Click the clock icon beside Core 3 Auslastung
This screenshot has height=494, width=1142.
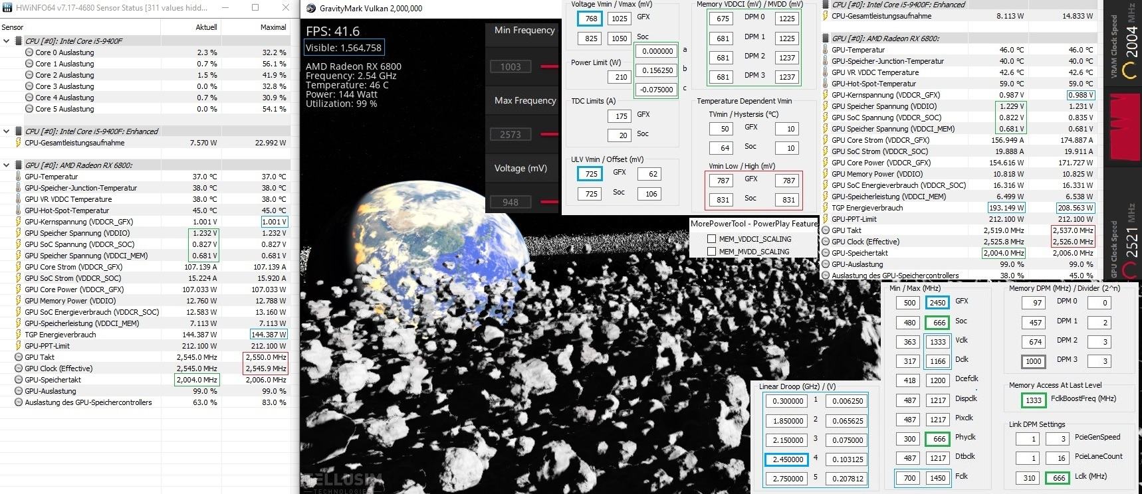point(29,86)
